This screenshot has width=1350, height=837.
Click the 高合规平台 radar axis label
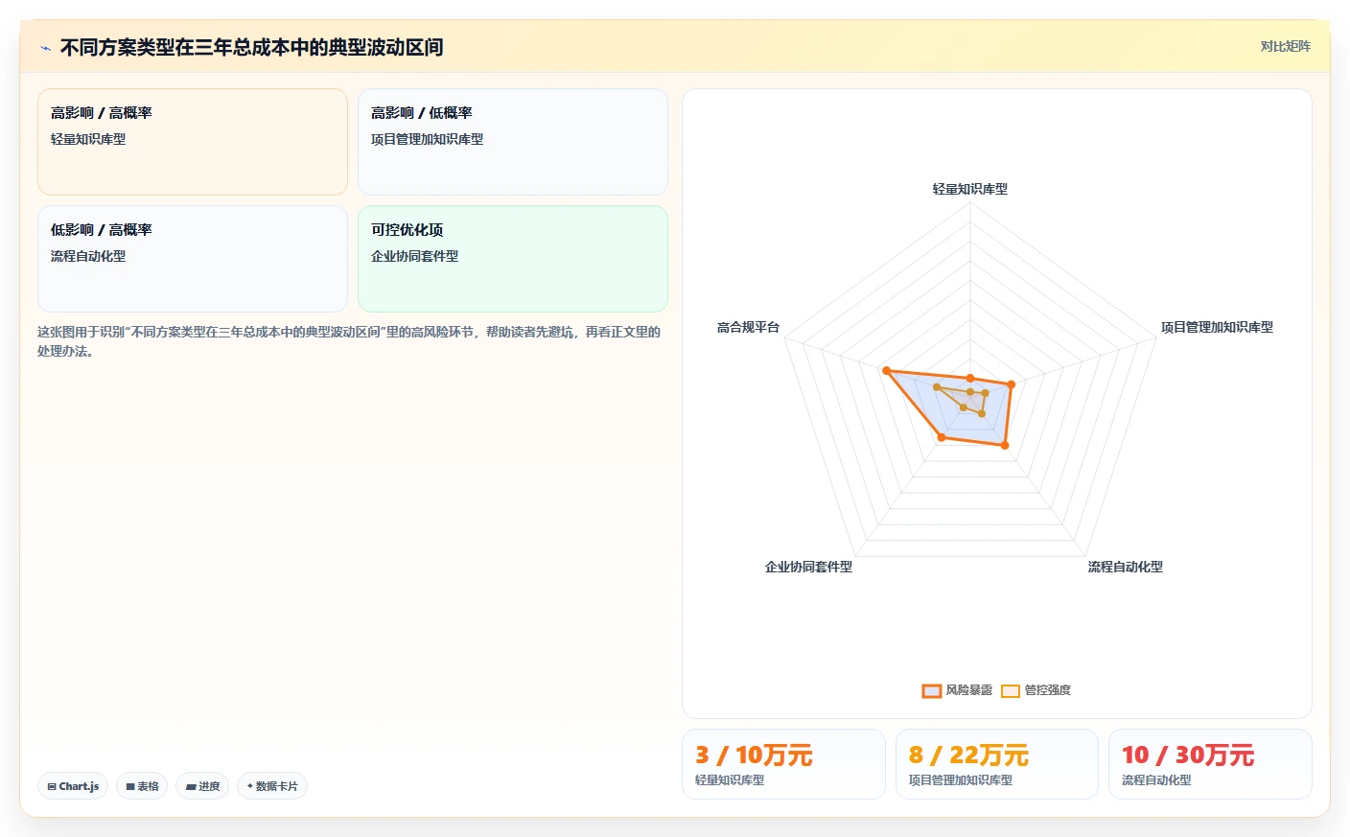coord(748,327)
